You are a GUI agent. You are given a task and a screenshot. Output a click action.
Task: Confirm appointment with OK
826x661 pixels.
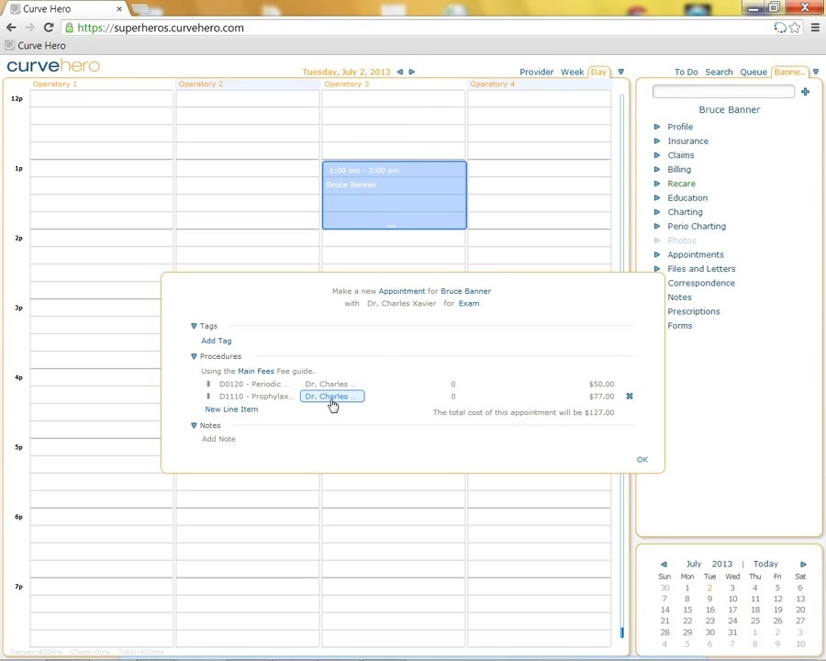tap(642, 460)
